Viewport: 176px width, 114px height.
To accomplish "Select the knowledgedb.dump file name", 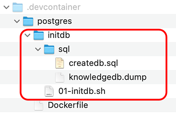I will click(x=108, y=77).
